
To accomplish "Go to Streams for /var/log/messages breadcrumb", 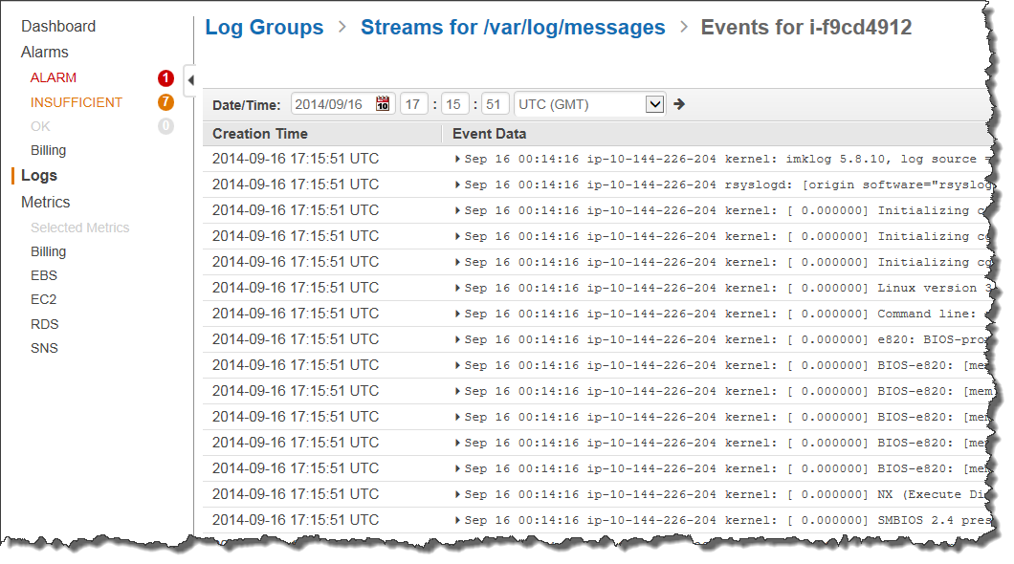I will (x=513, y=28).
